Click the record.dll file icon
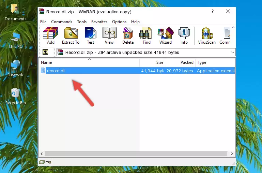 tap(43, 70)
